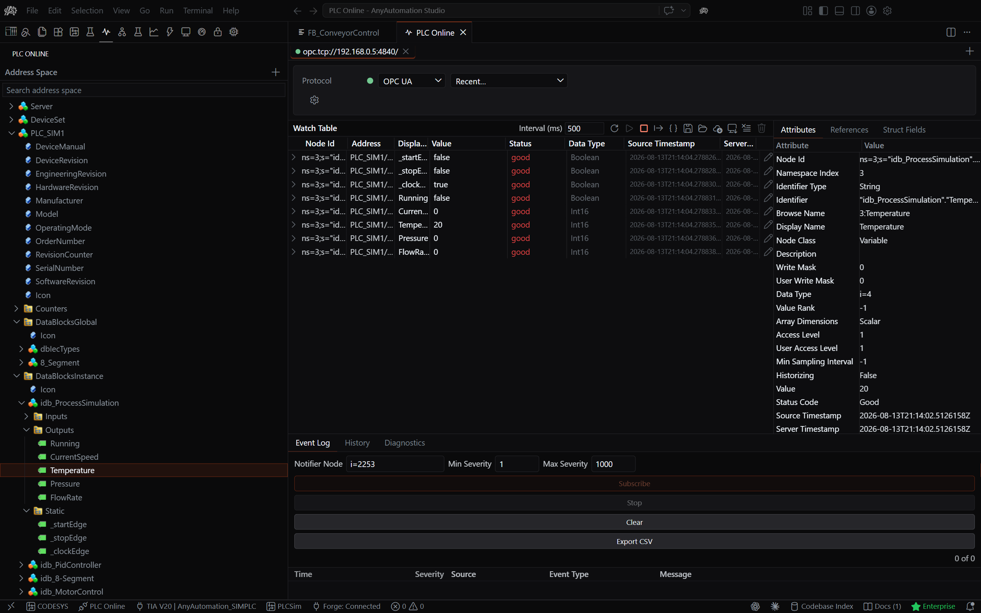981x613 pixels.
Task: Open the files explorer icon
Action: [42, 32]
